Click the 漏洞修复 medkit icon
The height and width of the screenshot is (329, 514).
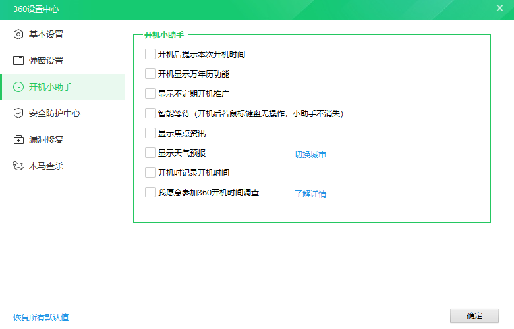click(18, 139)
